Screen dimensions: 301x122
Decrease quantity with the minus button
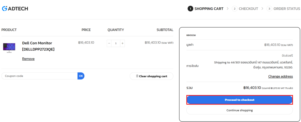point(109,43)
